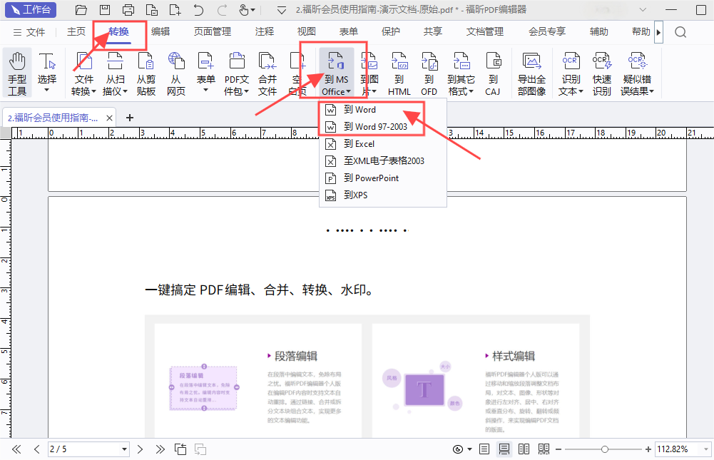Click the search magnifier icon
Screen dimensions: 714x460
pyautogui.click(x=680, y=32)
